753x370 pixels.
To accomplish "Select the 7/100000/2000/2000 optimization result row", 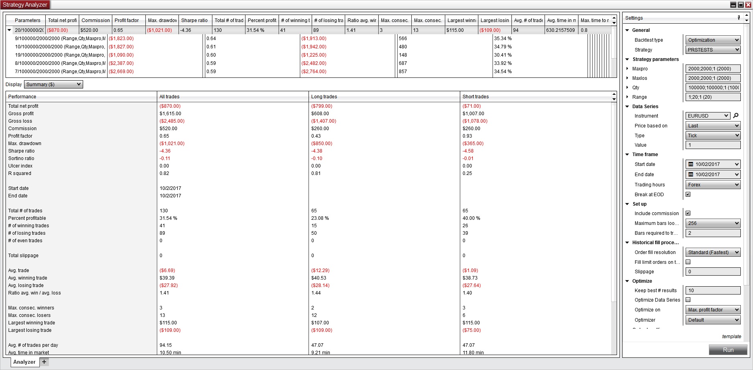I will [309, 72].
